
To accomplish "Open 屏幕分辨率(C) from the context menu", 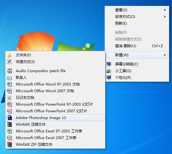I will (x=137, y=64).
